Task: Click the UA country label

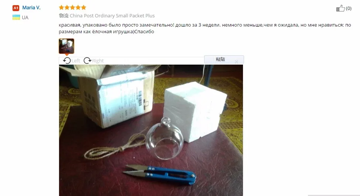Action: coord(25,18)
